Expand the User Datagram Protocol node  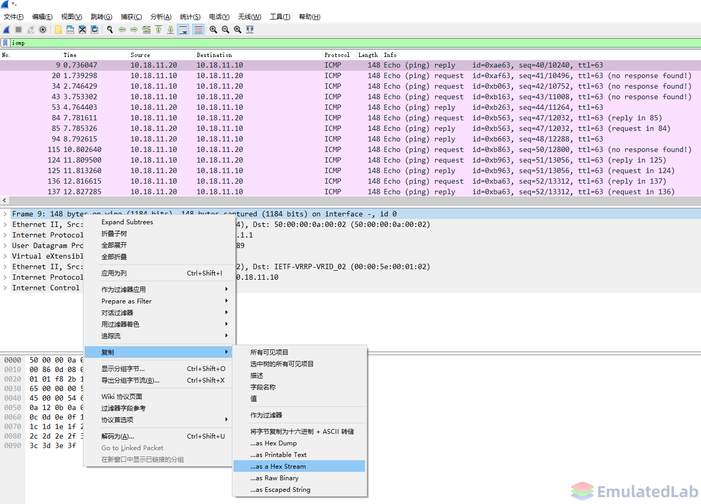(x=5, y=245)
